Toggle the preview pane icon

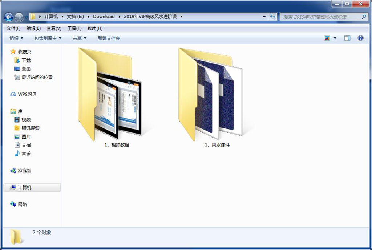[347, 38]
